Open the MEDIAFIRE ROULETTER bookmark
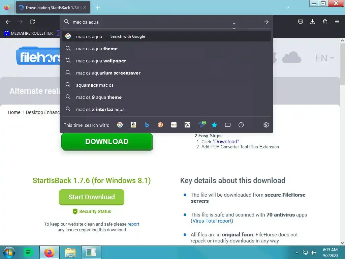The image size is (345, 259). pyautogui.click(x=28, y=33)
